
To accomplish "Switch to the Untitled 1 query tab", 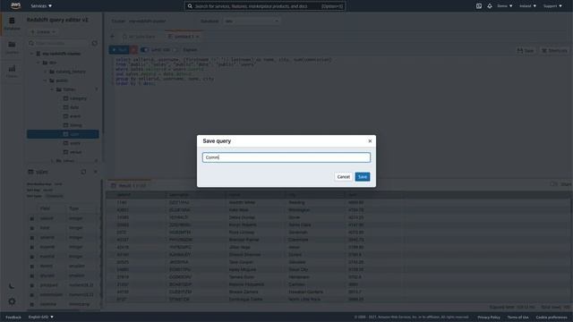I will click(184, 37).
